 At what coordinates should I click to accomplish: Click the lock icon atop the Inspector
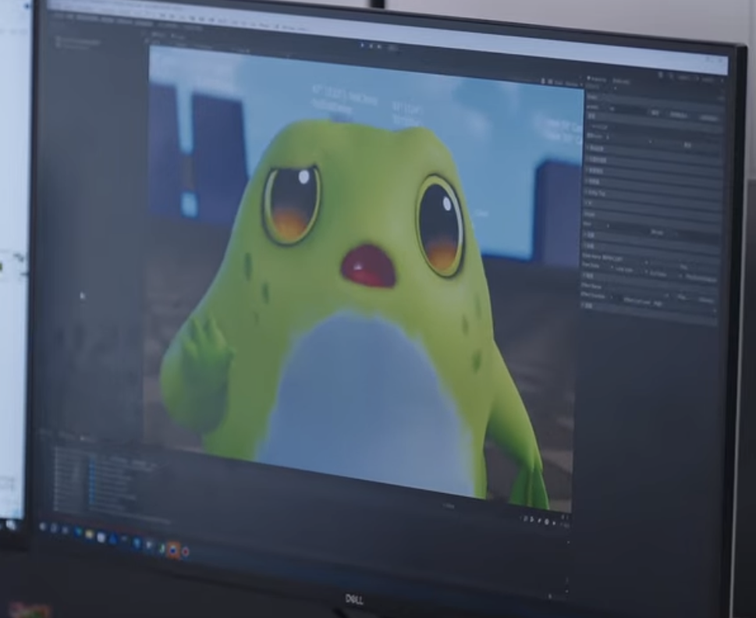[662, 75]
